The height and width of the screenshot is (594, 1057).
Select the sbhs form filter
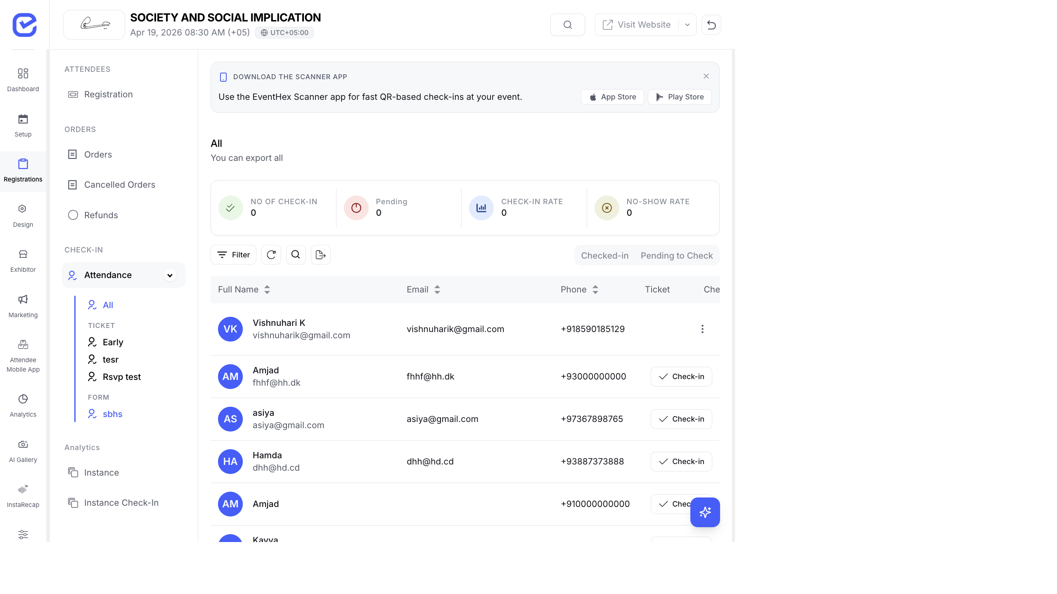tap(112, 414)
